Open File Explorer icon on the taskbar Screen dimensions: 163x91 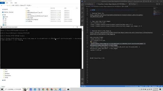56,89
